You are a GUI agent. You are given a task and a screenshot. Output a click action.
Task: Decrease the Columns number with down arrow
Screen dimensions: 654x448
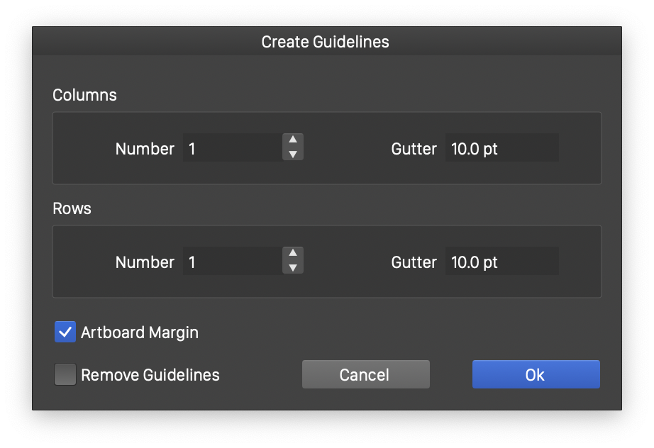pyautogui.click(x=292, y=154)
